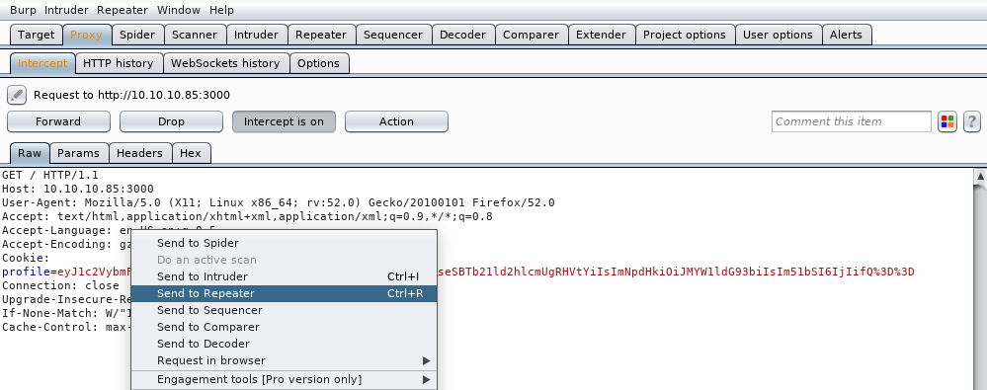
Task: Click the Request to http://10.10.10.85:3000 label
Action: coord(131,96)
